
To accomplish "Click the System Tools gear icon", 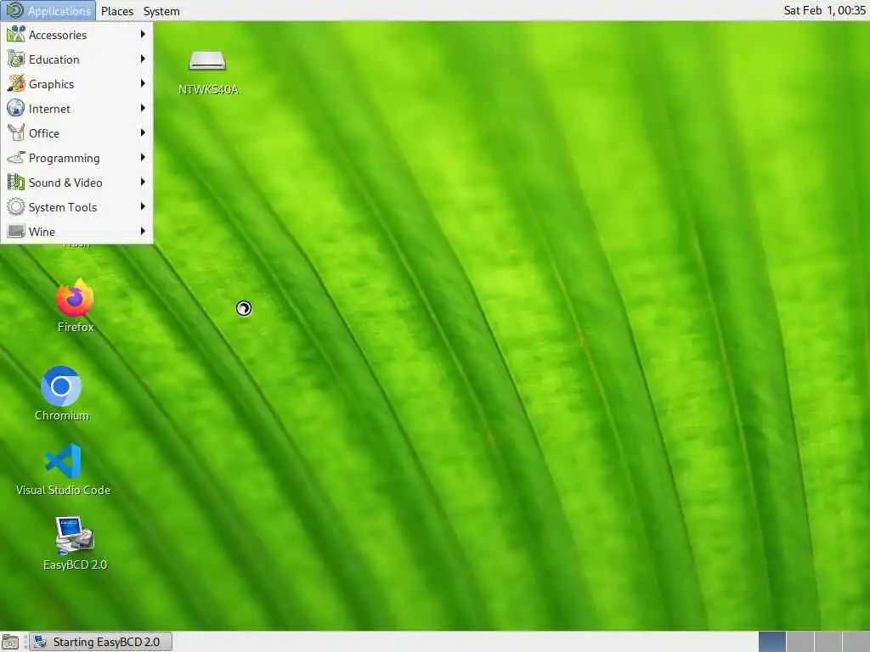I will (x=15, y=206).
